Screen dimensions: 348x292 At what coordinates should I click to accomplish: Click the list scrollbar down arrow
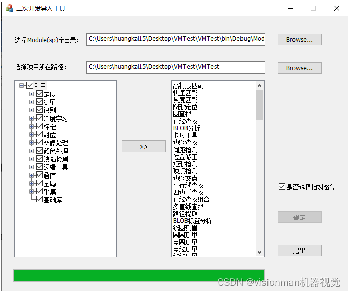[259, 252]
